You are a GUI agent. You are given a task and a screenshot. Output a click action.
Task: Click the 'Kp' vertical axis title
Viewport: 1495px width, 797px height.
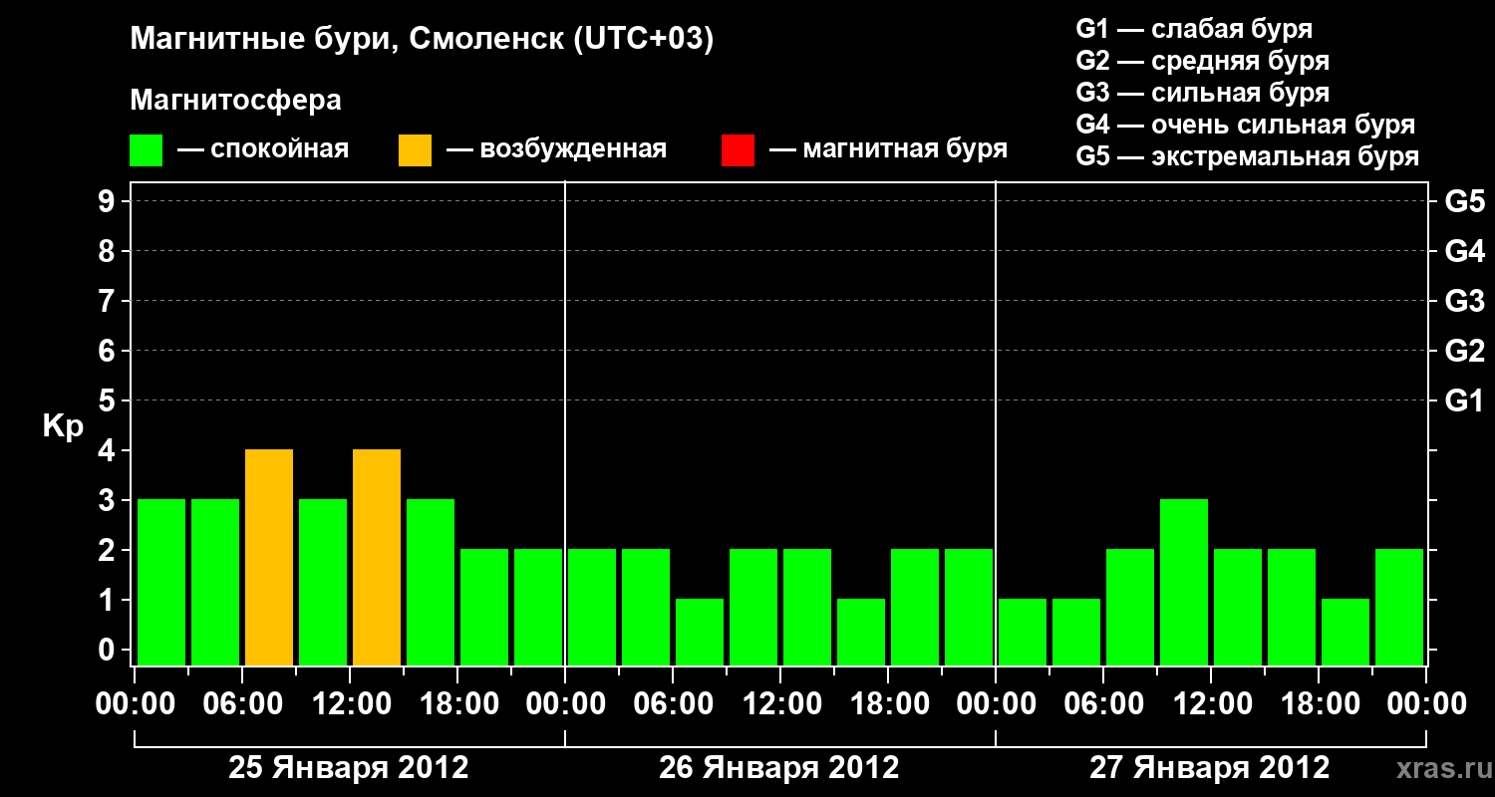point(63,426)
